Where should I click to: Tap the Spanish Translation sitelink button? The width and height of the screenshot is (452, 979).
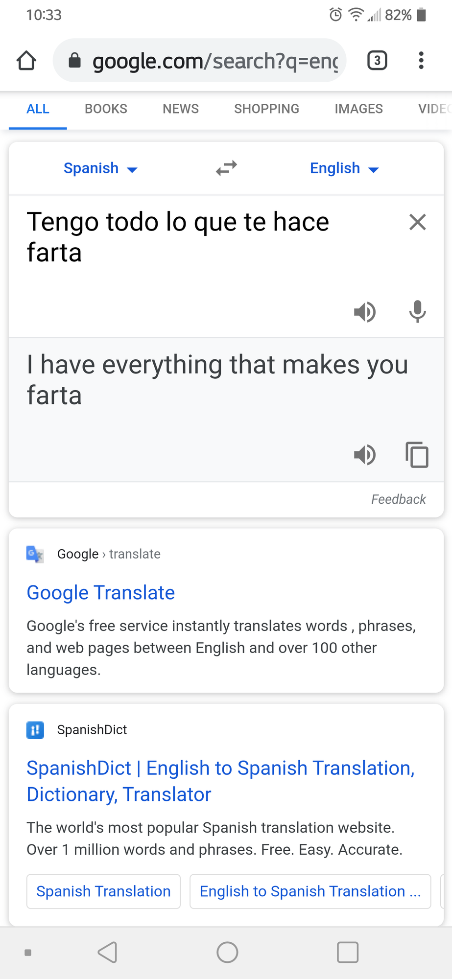coord(103,891)
